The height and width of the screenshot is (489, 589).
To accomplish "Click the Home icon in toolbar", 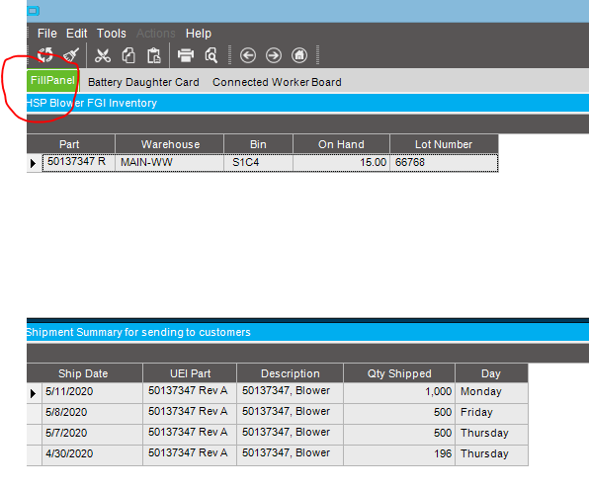I will click(x=299, y=55).
